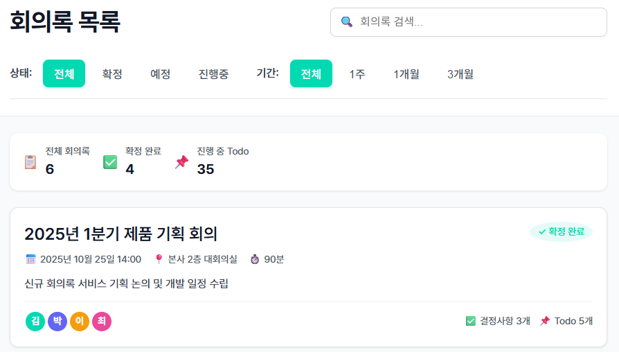The image size is (619, 352).
Task: Click the clipboard icon for 전체 회의록
Action: (x=30, y=162)
